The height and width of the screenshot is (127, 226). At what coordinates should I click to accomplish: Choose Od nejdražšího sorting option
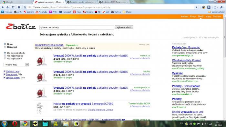[5, 59]
